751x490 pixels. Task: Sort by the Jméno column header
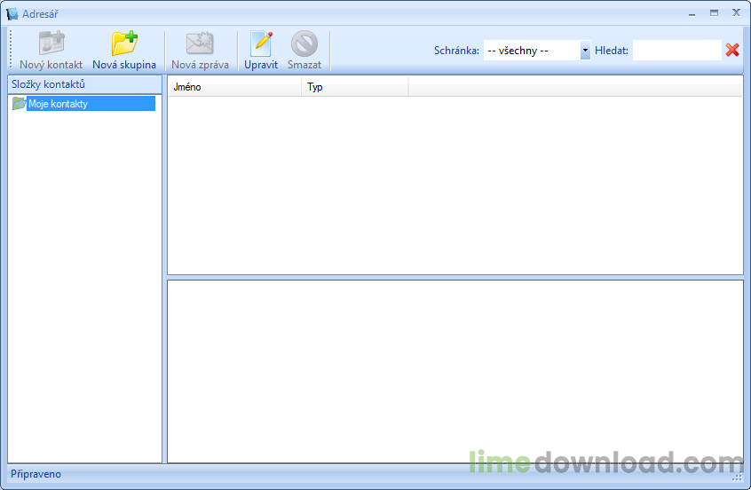click(x=234, y=87)
